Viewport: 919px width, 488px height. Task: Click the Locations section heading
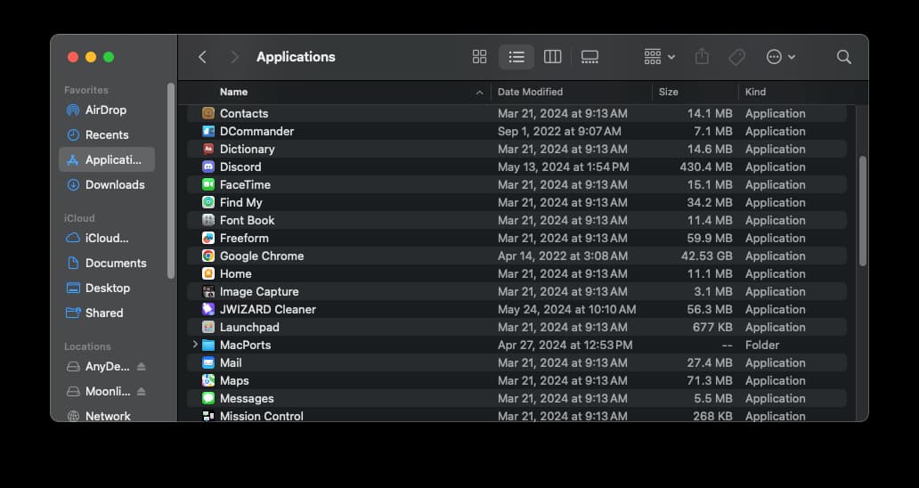[87, 346]
